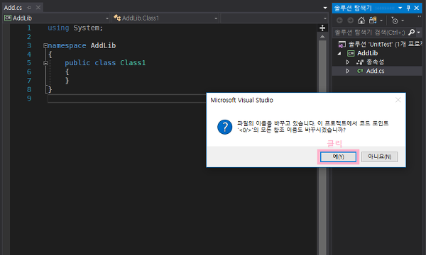
Task: Click the empty line 9 in editor
Action: [127, 98]
